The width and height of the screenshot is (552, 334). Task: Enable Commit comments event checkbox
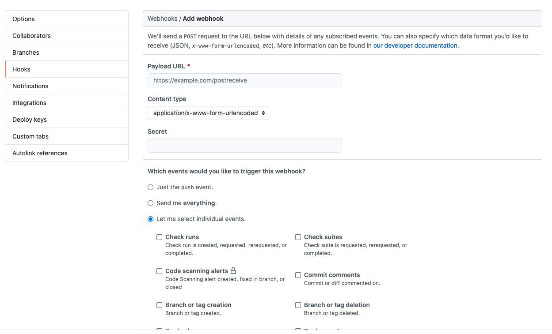click(x=298, y=275)
